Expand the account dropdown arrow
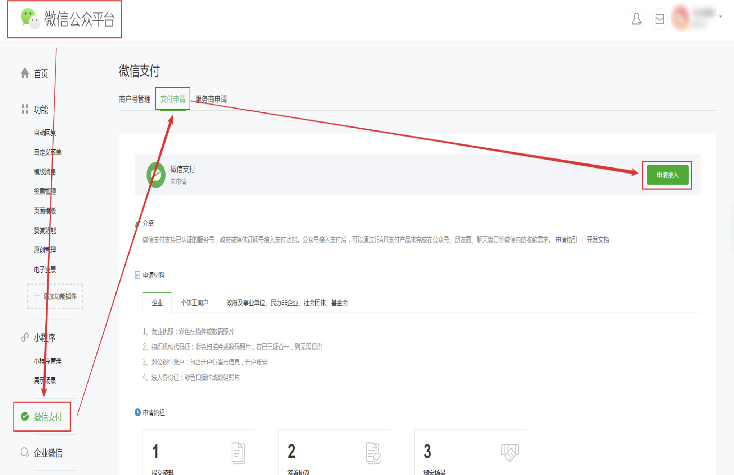The image size is (734, 475). click(x=720, y=17)
